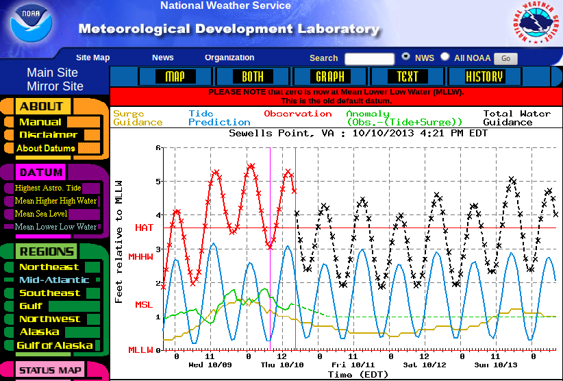This screenshot has height=381, width=563.
Task: Open the HISTORY tab
Action: point(484,77)
